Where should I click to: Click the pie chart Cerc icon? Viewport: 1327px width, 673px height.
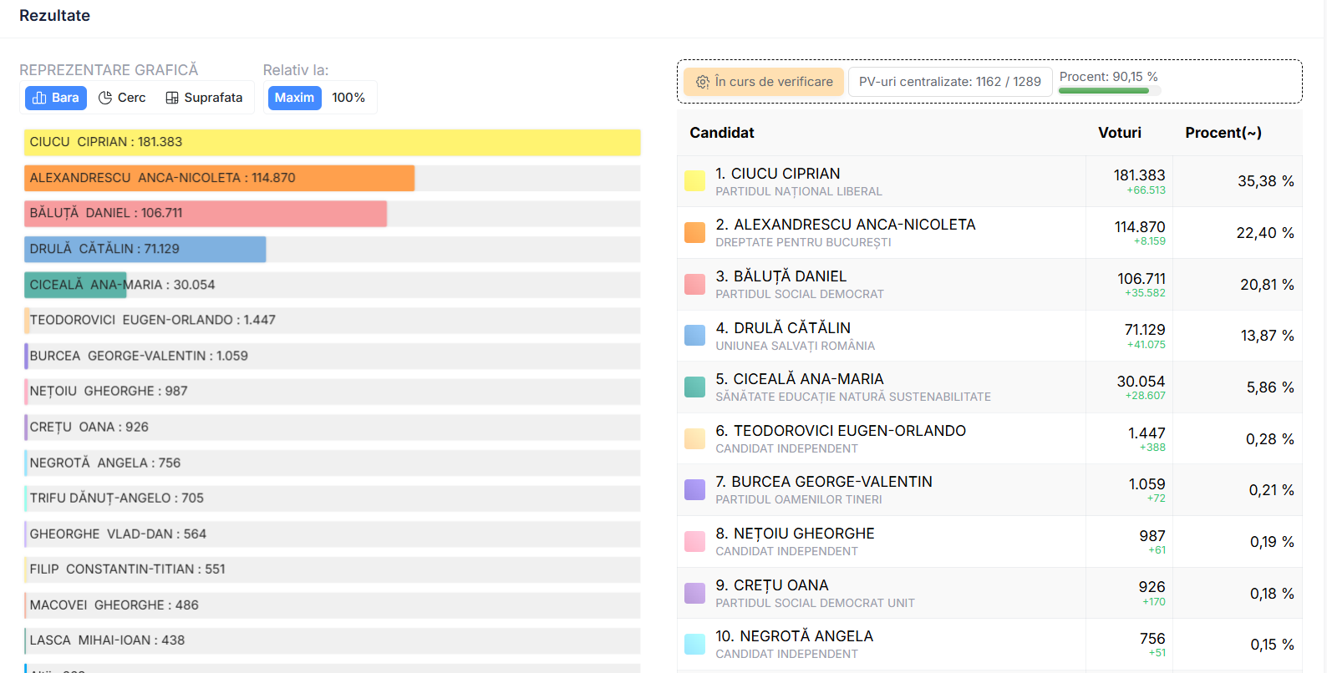(105, 98)
